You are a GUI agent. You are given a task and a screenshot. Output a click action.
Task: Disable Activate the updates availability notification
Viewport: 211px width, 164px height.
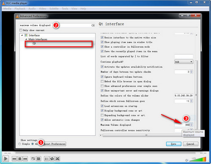pyautogui.click(x=102, y=67)
